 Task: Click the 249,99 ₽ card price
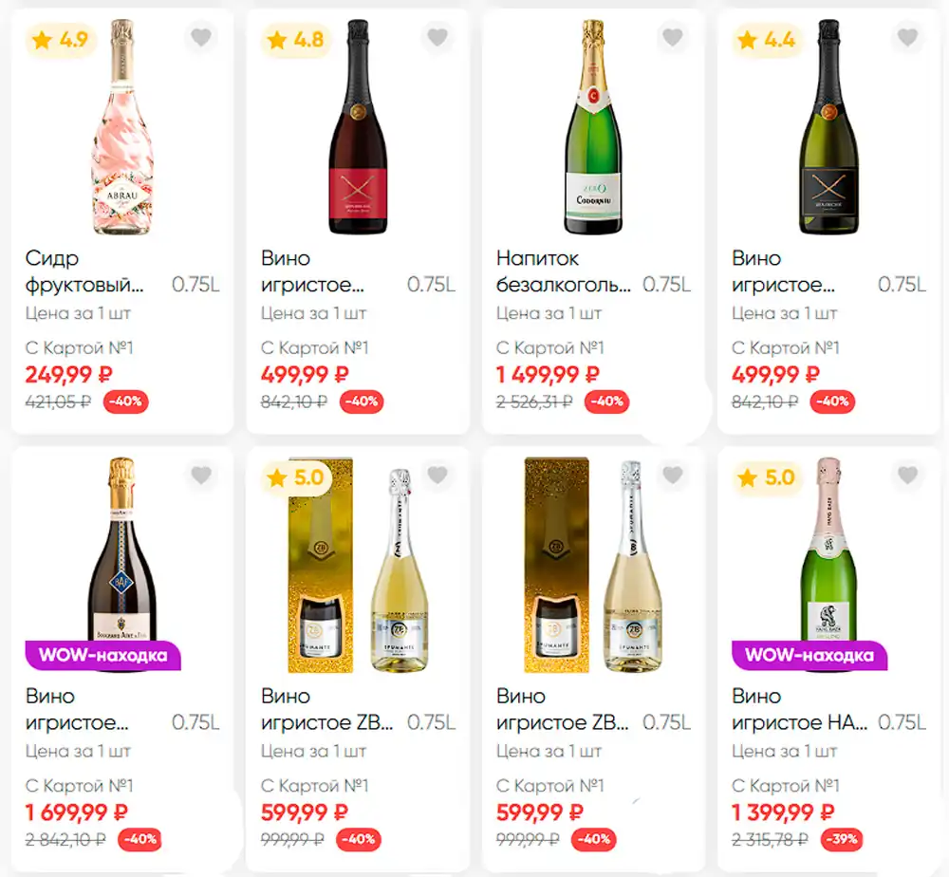coord(68,374)
